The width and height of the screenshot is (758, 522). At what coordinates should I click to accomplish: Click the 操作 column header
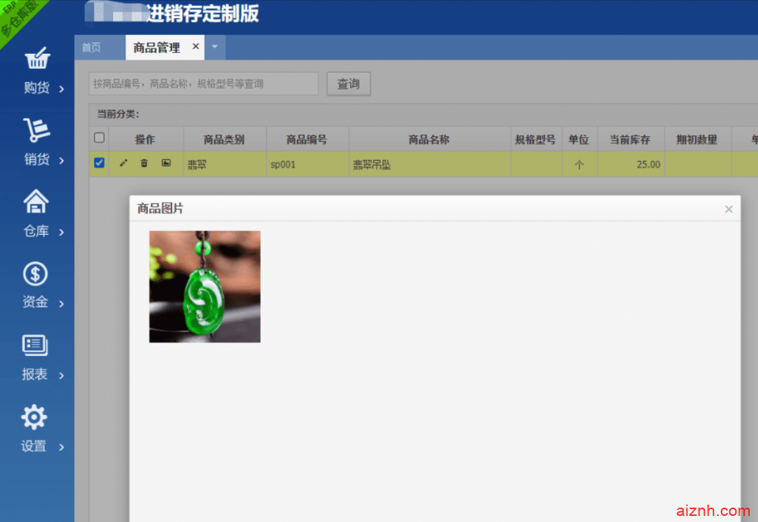pyautogui.click(x=145, y=139)
